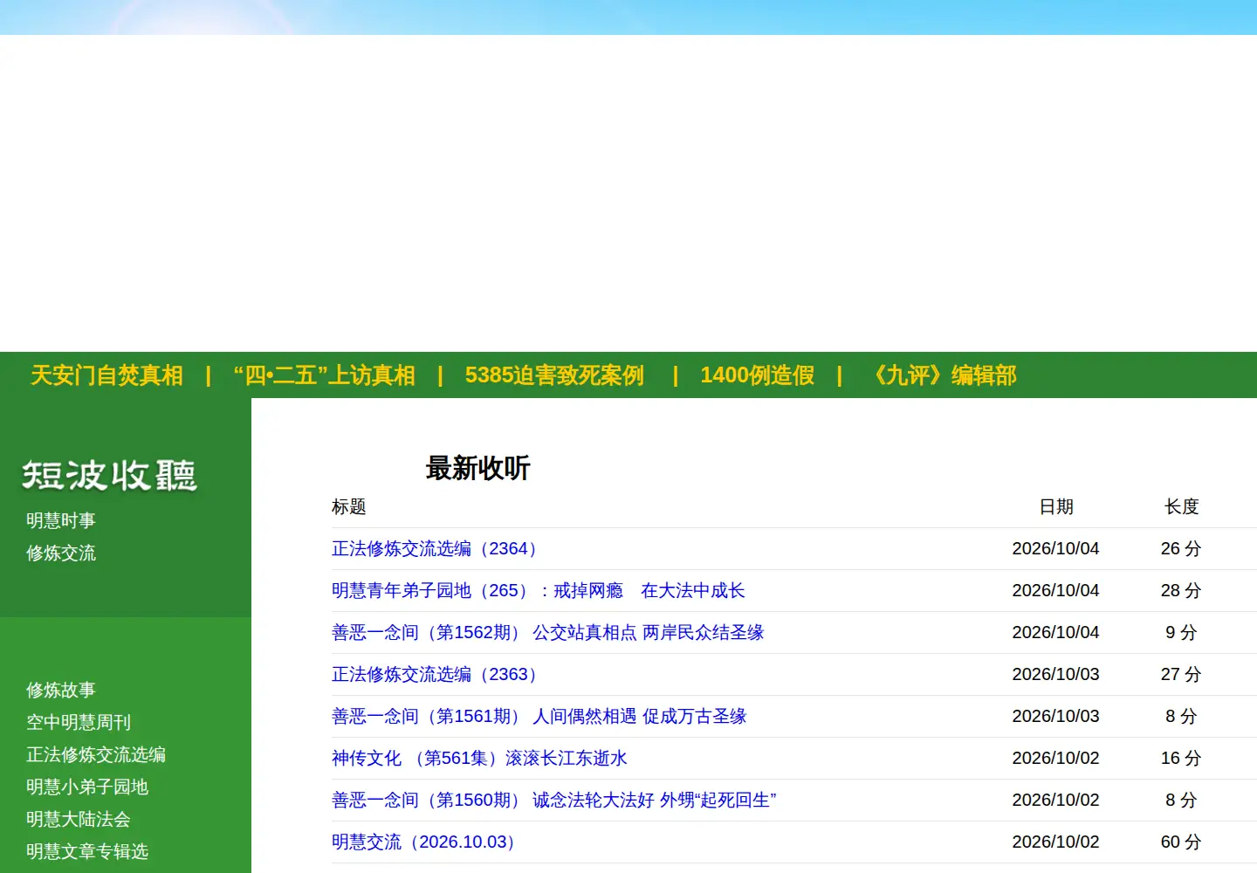Click the 60 分 length cell
This screenshot has height=873, width=1257.
click(x=1181, y=842)
